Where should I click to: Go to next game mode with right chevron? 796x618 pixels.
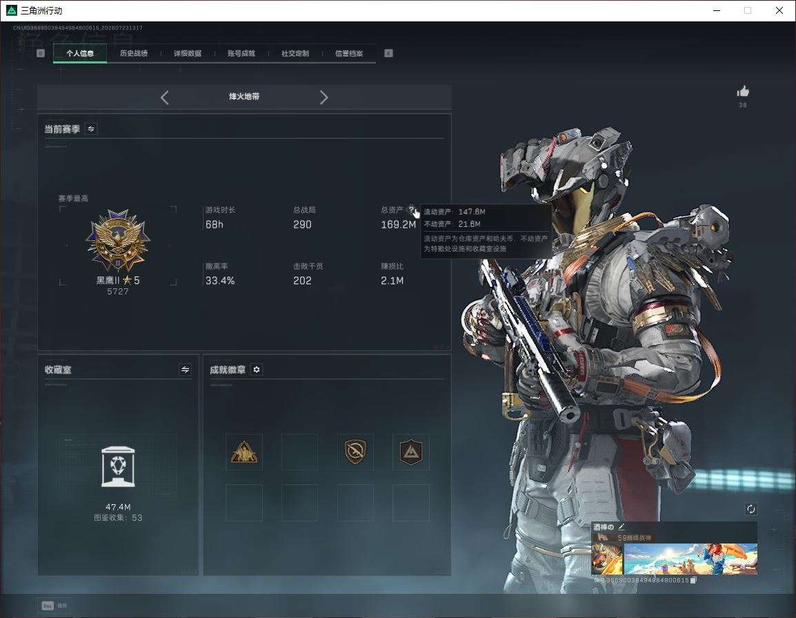324,97
